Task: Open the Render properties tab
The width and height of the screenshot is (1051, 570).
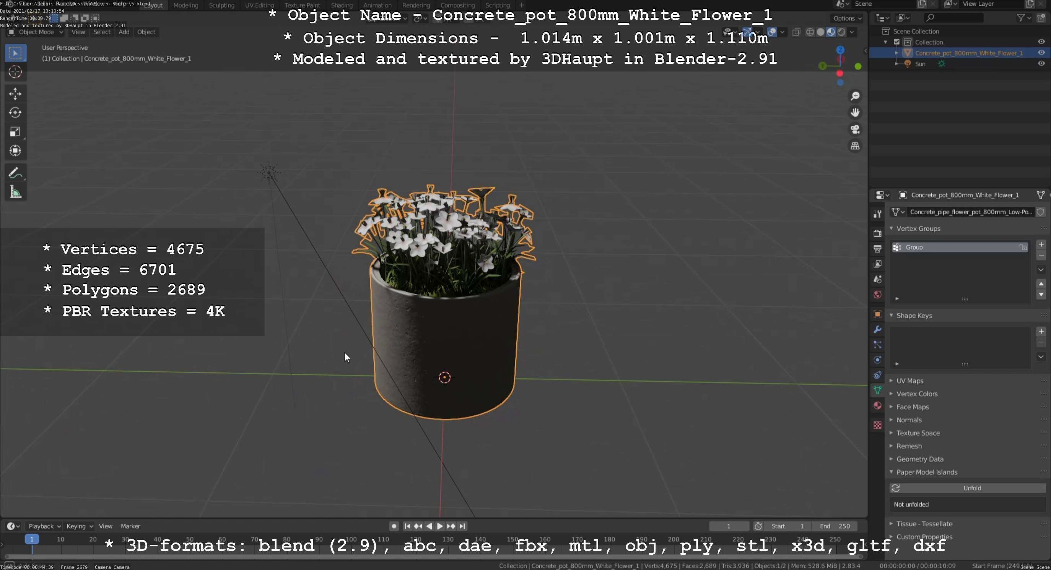Action: (x=877, y=233)
